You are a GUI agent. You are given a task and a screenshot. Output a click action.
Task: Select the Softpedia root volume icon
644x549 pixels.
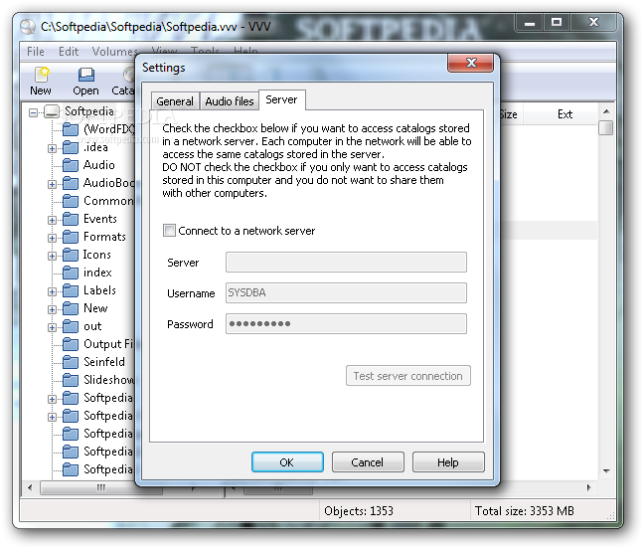click(52, 111)
